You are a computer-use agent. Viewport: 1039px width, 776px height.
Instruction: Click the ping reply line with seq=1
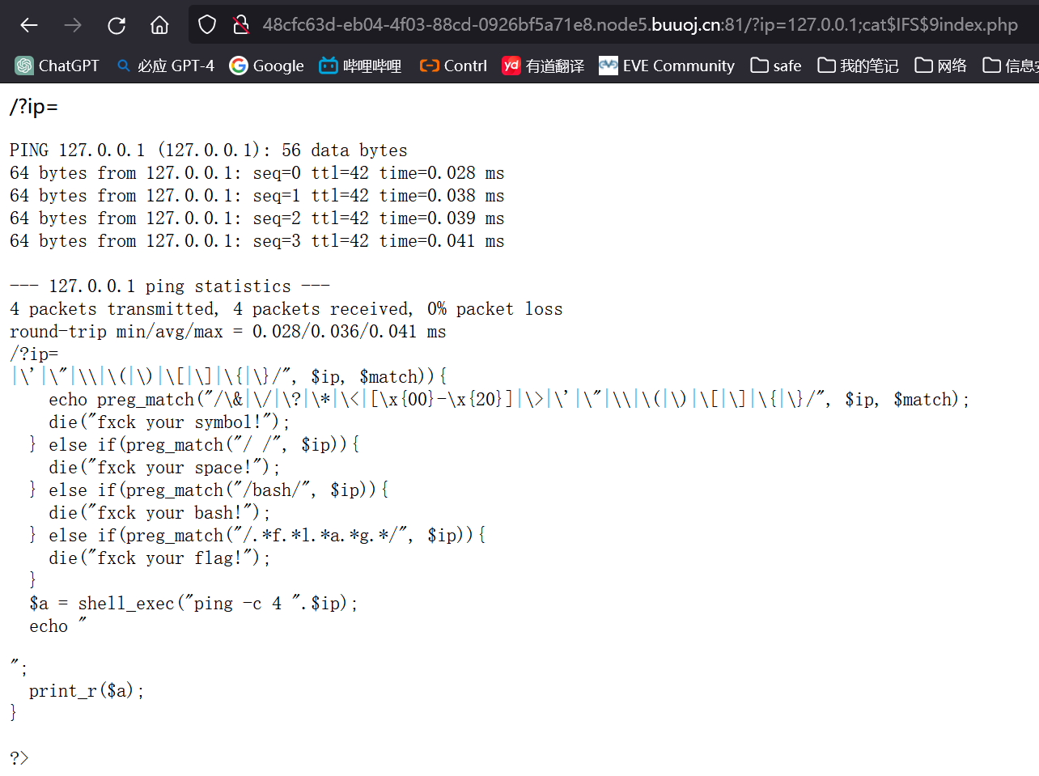(x=257, y=196)
